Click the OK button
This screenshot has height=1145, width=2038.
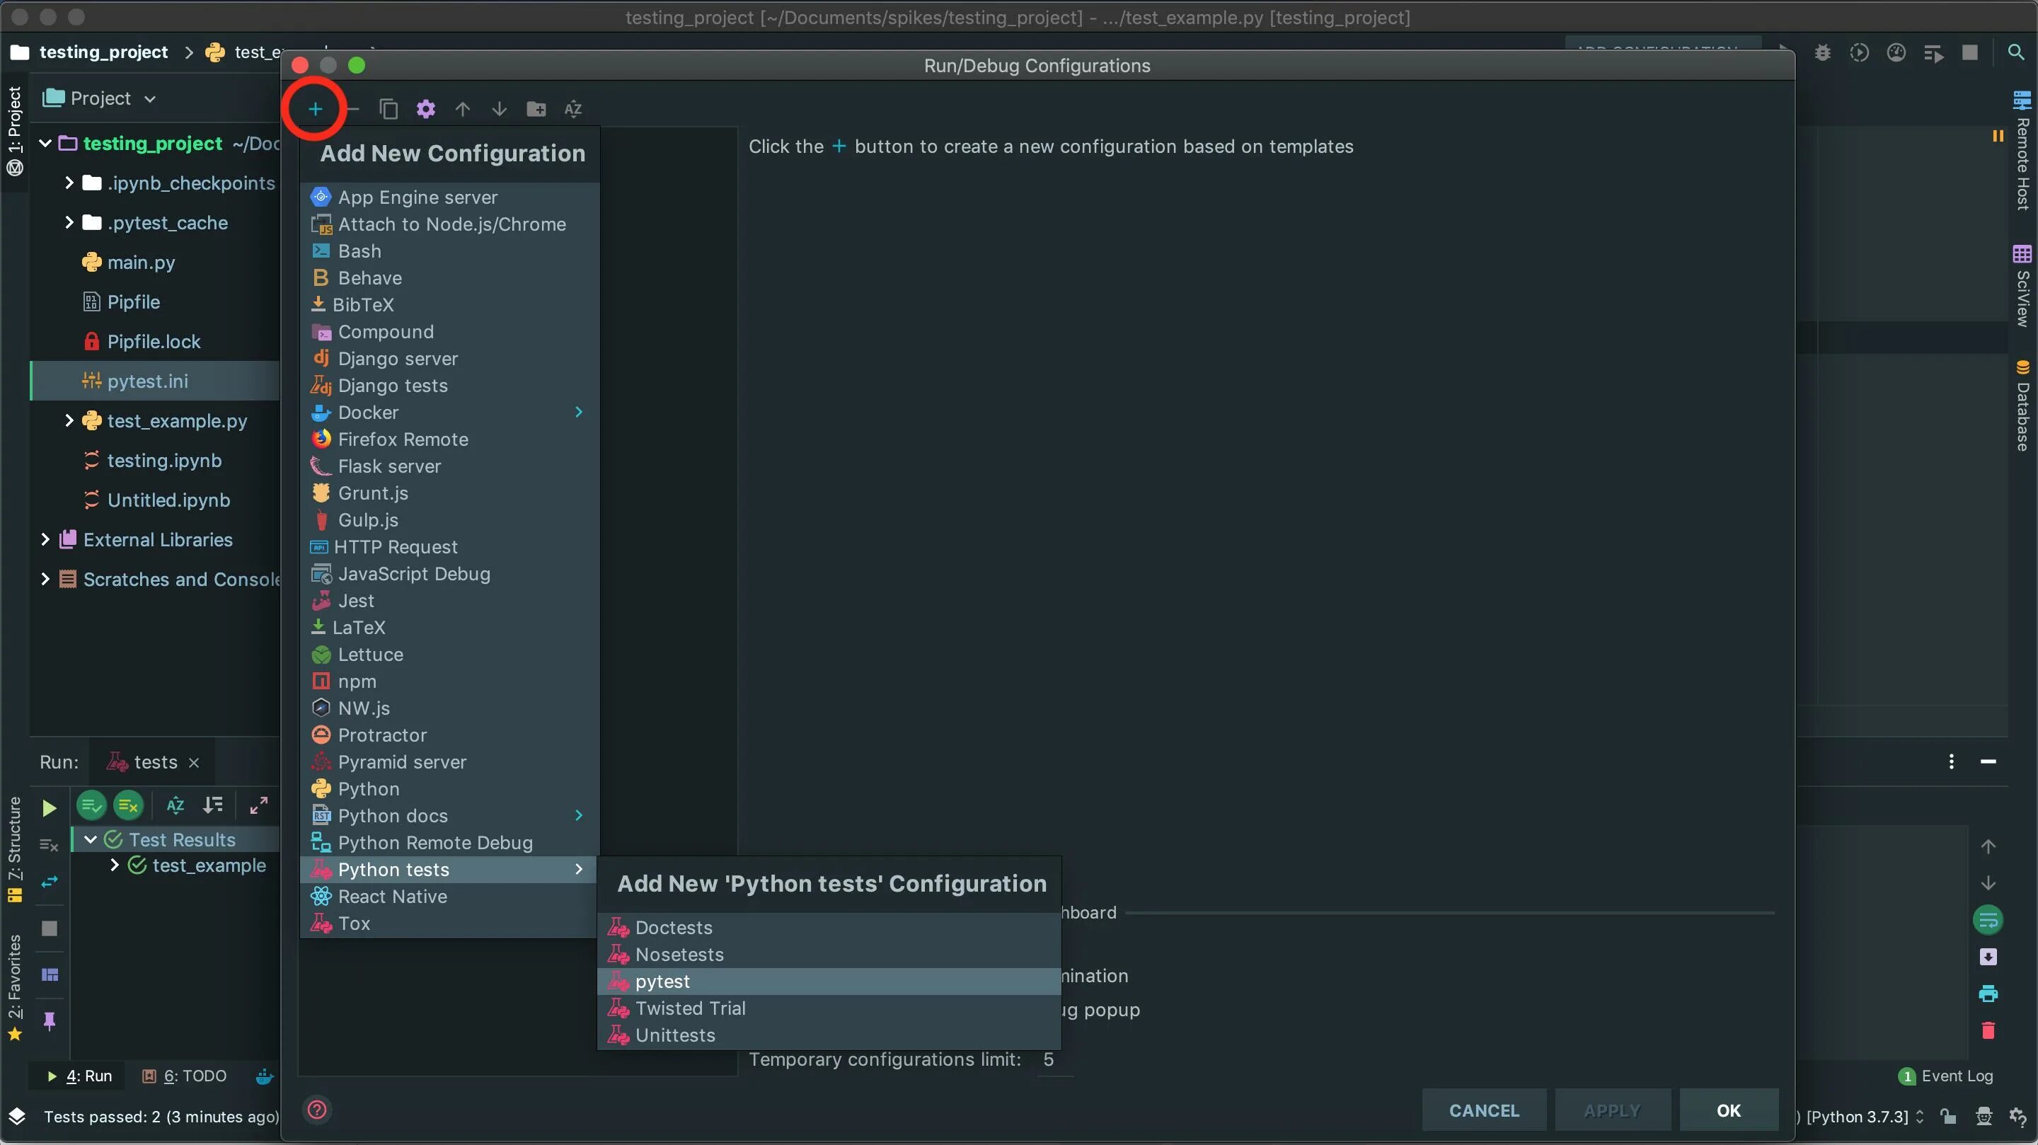(1729, 1110)
